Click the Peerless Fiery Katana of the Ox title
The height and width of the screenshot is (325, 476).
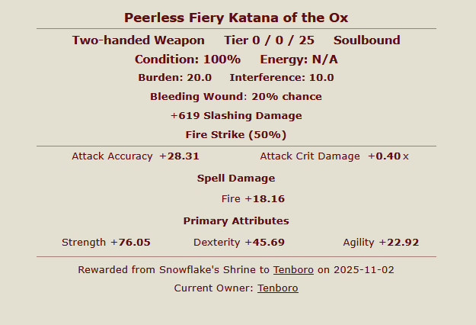236,18
